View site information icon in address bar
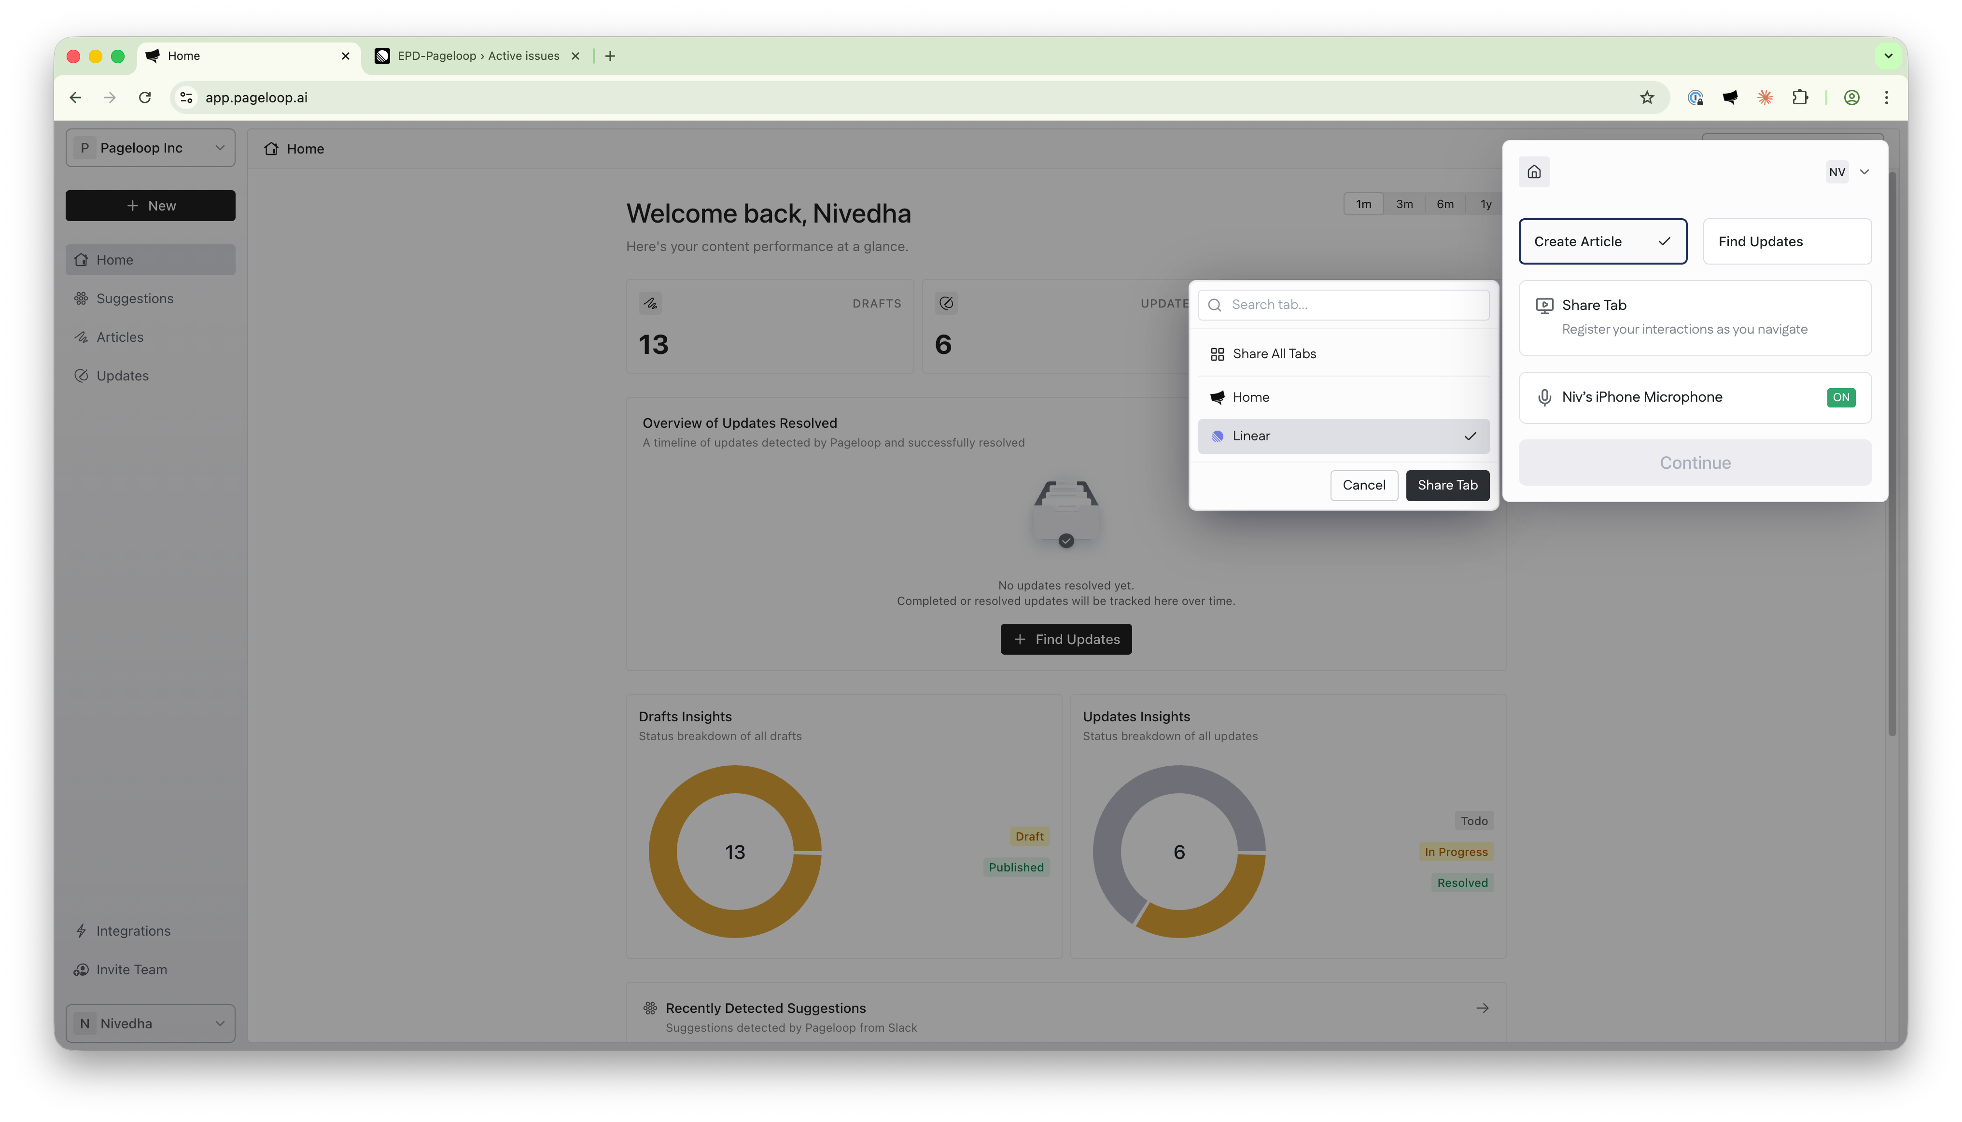The width and height of the screenshot is (1962, 1122). tap(186, 97)
